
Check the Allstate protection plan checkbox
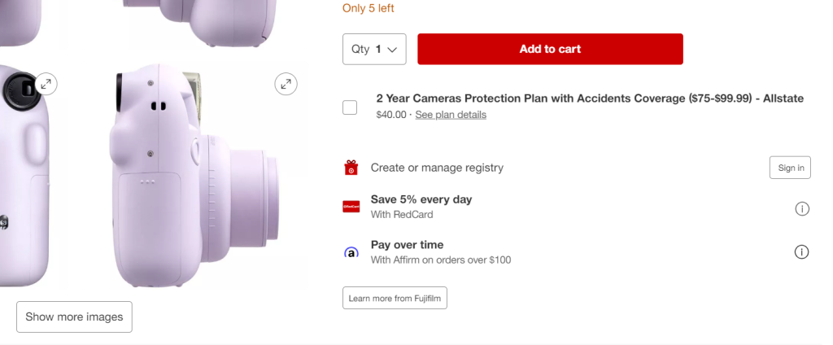click(350, 107)
